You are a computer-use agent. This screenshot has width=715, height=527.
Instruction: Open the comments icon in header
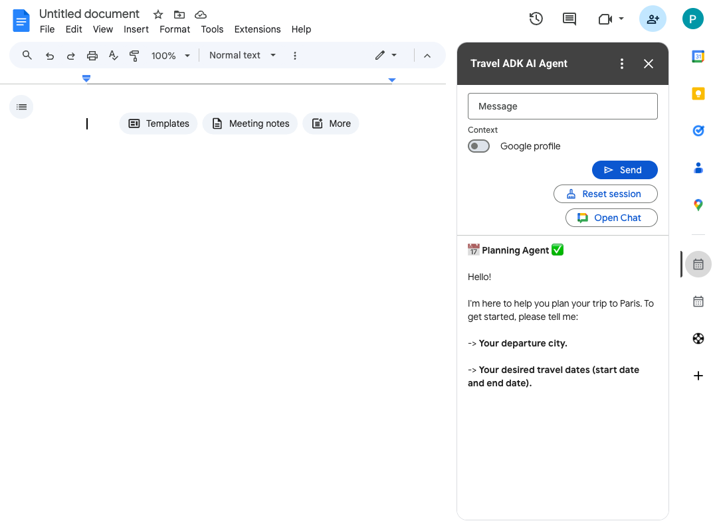(x=569, y=19)
